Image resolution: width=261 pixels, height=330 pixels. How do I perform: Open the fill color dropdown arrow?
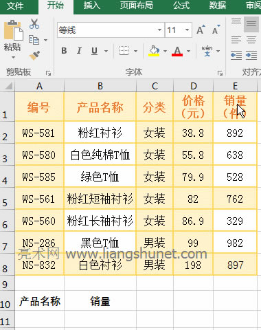click(165, 51)
